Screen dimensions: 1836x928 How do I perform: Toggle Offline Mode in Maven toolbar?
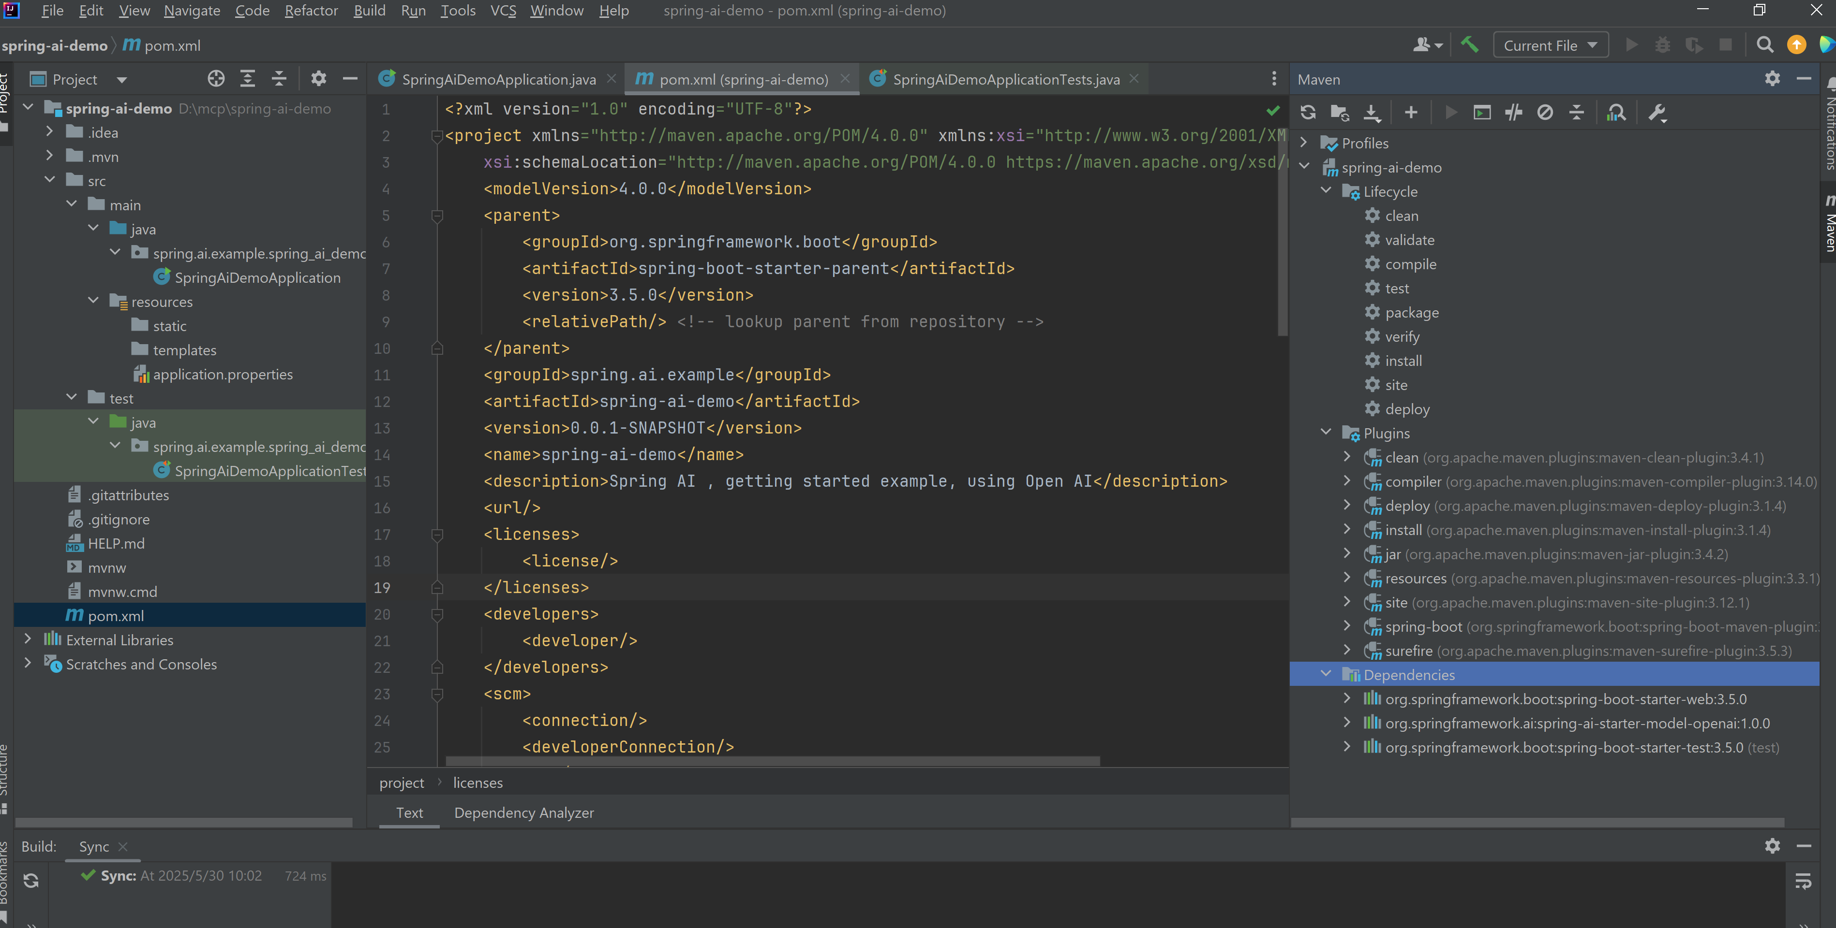(x=1513, y=113)
